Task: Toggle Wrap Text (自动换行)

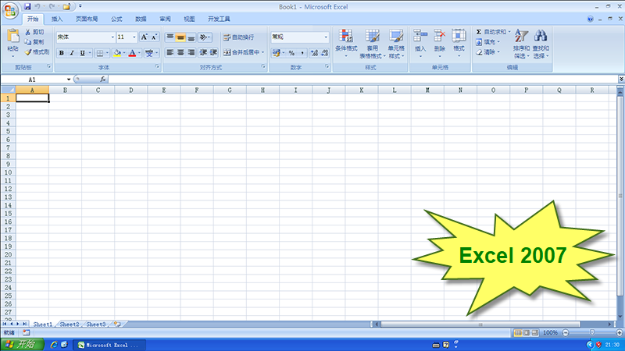Action: tap(238, 37)
